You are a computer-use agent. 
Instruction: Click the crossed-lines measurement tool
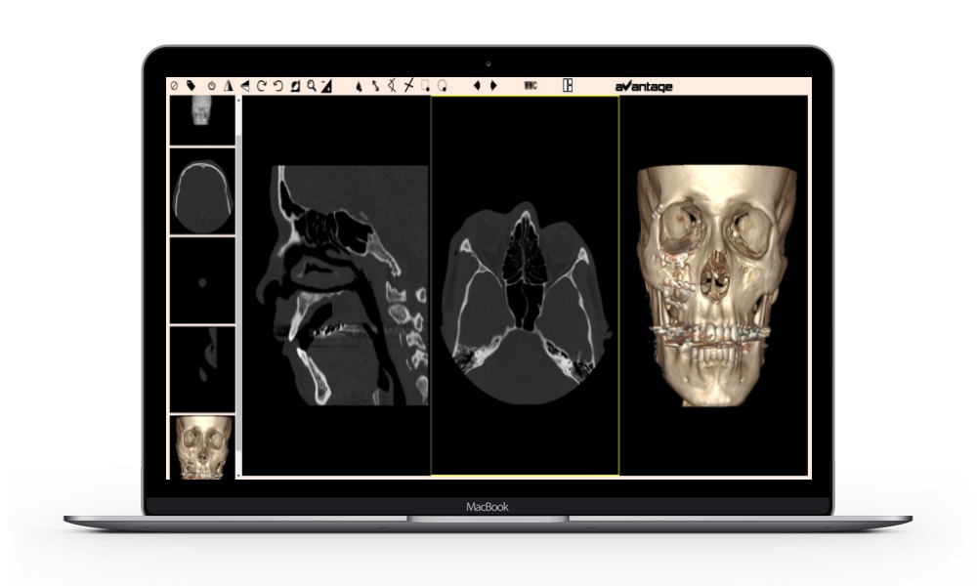point(408,86)
